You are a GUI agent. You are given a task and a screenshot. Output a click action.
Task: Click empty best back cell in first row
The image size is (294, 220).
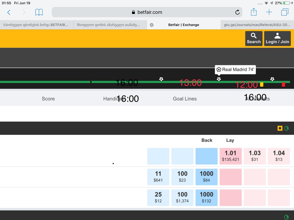(x=206, y=156)
